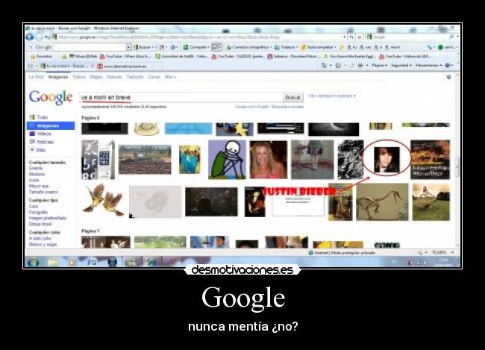Click the browser Forward arrow button

tap(39, 37)
